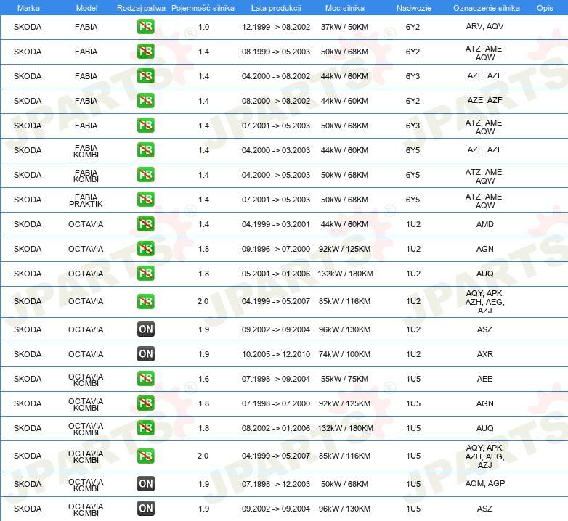
Task: Click the Moc silnika column header
Action: [x=344, y=8]
